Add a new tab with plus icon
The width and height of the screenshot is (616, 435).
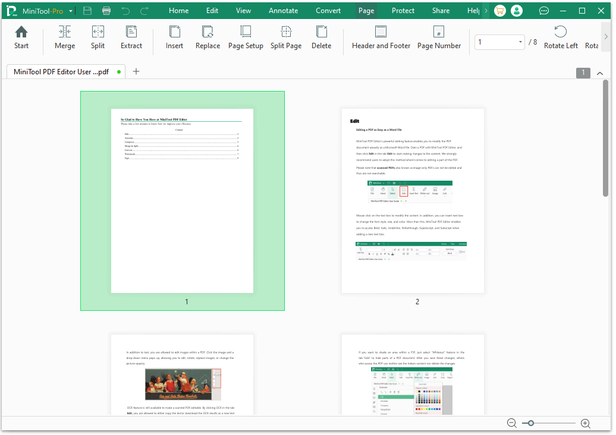pyautogui.click(x=136, y=71)
